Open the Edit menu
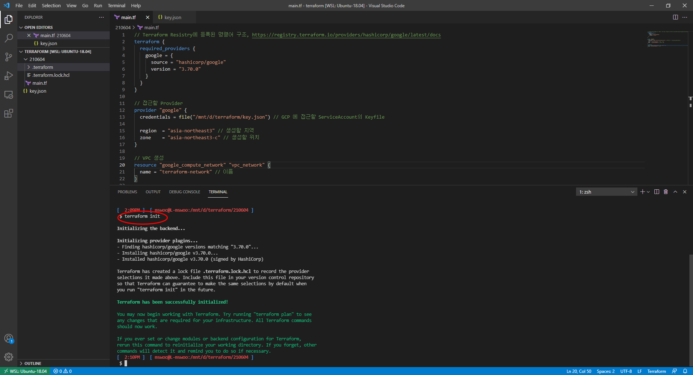Image resolution: width=693 pixels, height=375 pixels. pos(32,5)
